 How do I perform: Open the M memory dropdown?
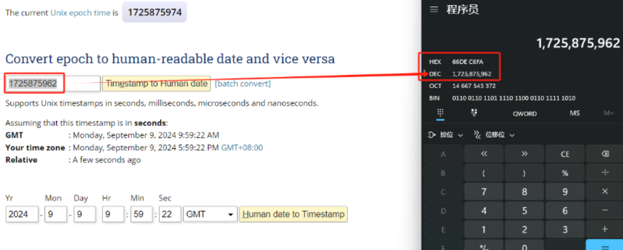[x=609, y=113]
